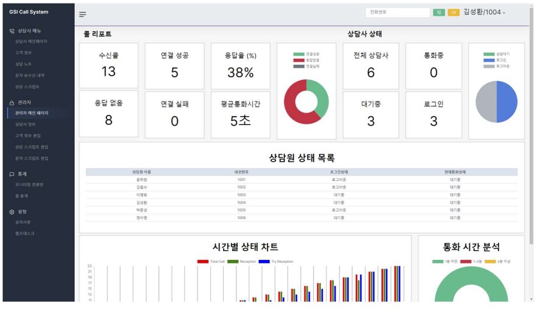Image resolution: width=541 pixels, height=310 pixels.
Task: Click the green phone call button
Action: (439, 12)
